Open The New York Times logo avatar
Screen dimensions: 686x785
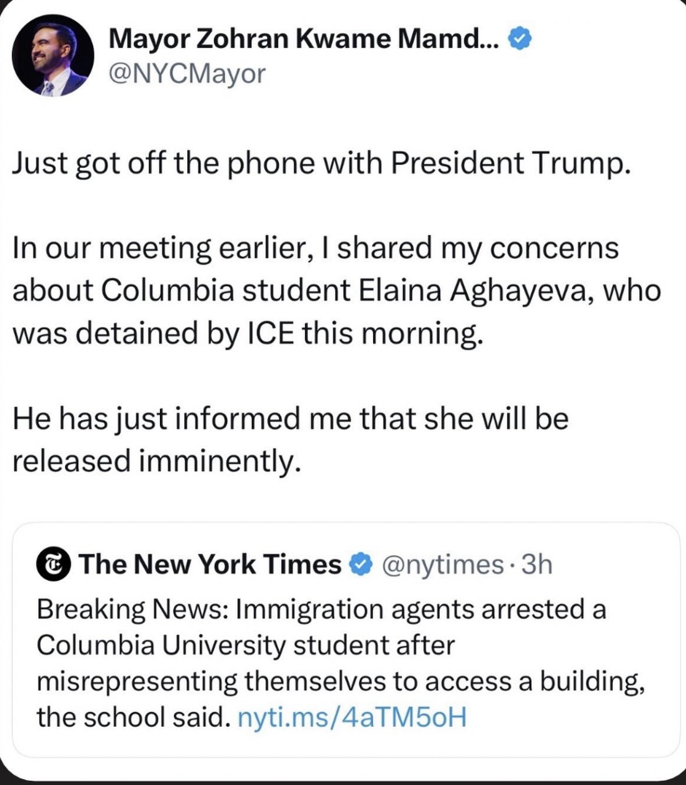click(x=53, y=565)
